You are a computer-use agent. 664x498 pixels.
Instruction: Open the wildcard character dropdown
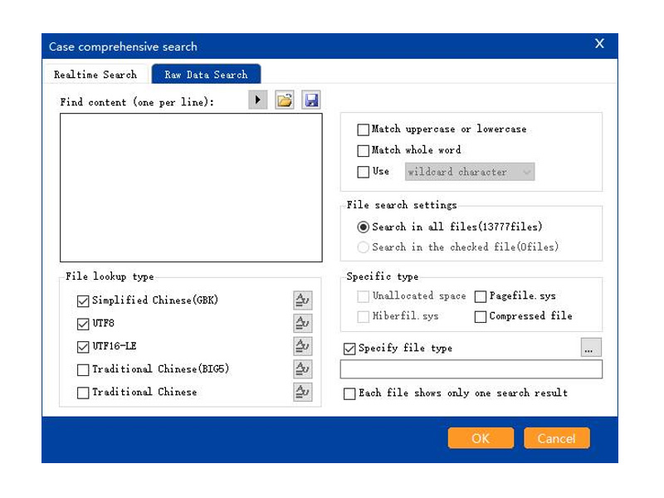470,172
